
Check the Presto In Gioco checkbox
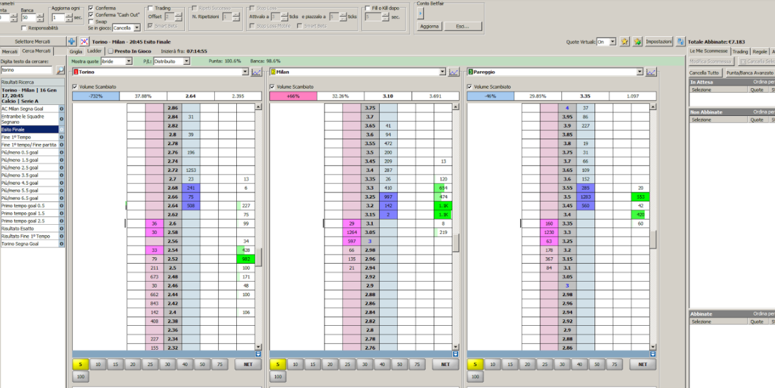tap(111, 51)
